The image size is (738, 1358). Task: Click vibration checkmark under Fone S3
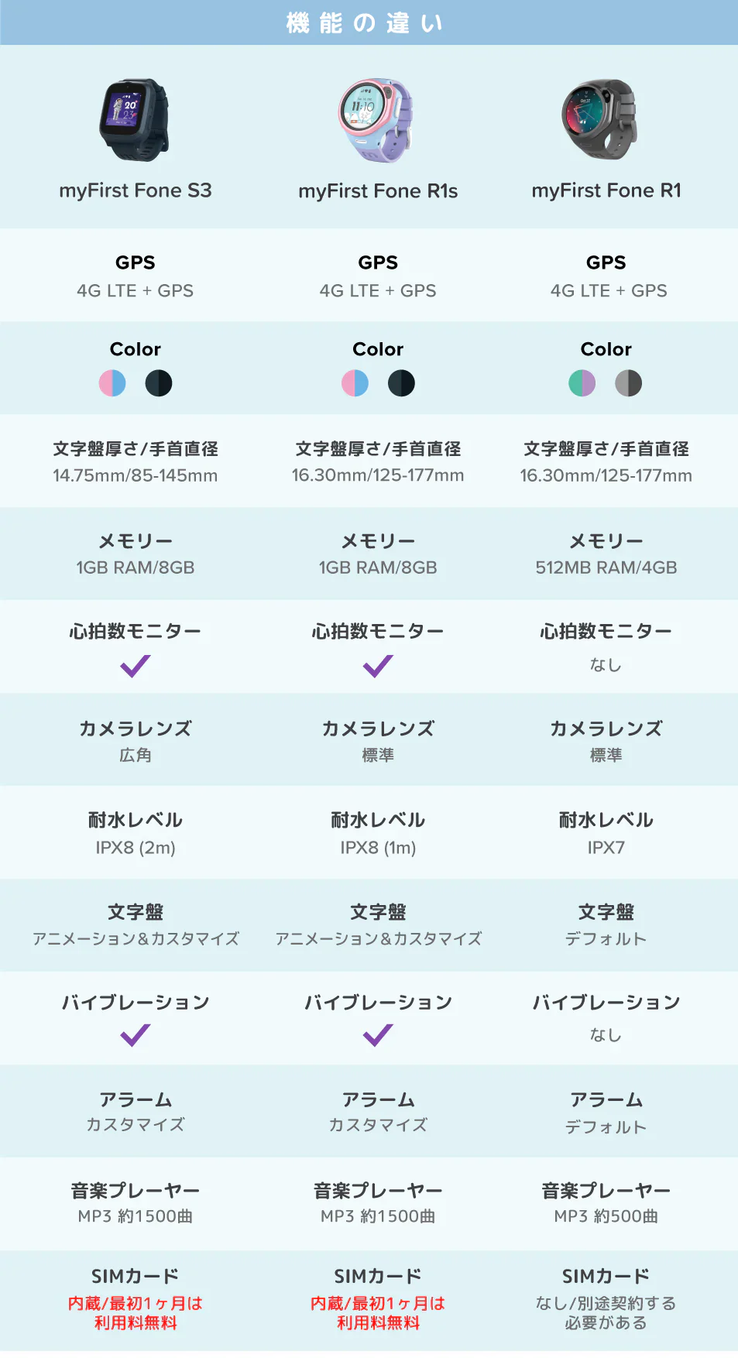(x=136, y=1035)
